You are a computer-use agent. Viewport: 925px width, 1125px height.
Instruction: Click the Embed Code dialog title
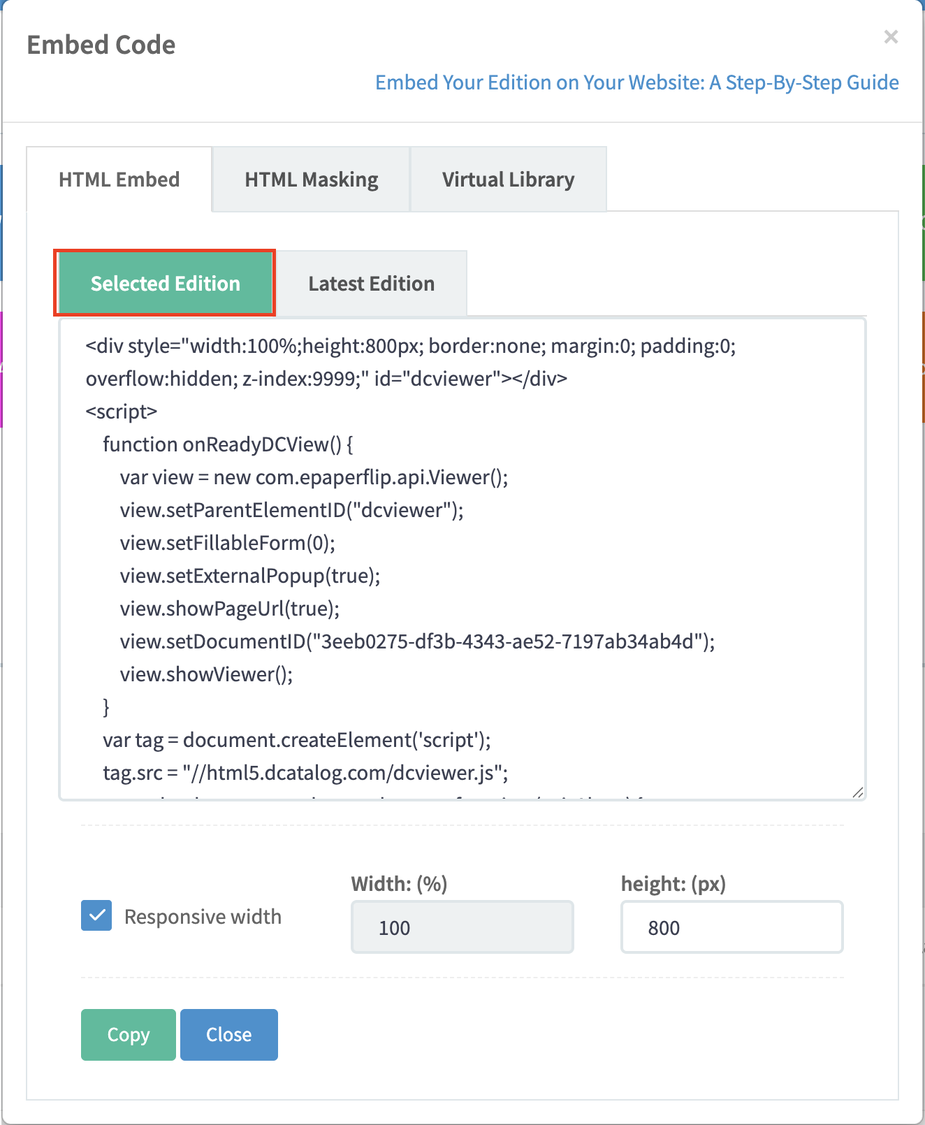tap(101, 45)
